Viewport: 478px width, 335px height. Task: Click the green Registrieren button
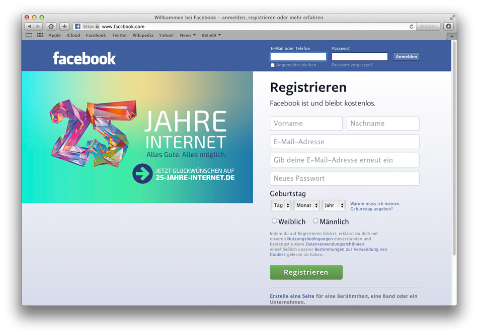tap(306, 272)
